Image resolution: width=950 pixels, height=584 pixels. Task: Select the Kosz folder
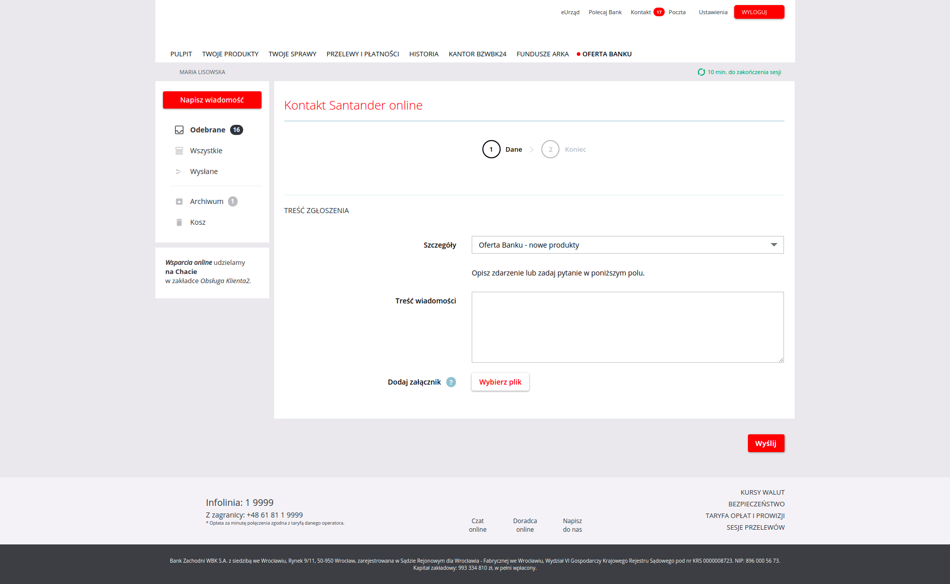click(198, 222)
